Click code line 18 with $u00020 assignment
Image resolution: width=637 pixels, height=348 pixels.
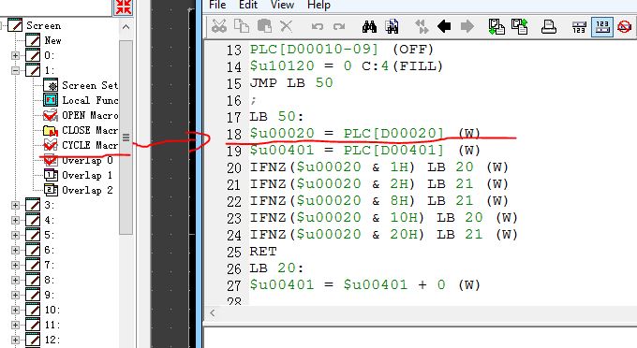pos(364,134)
